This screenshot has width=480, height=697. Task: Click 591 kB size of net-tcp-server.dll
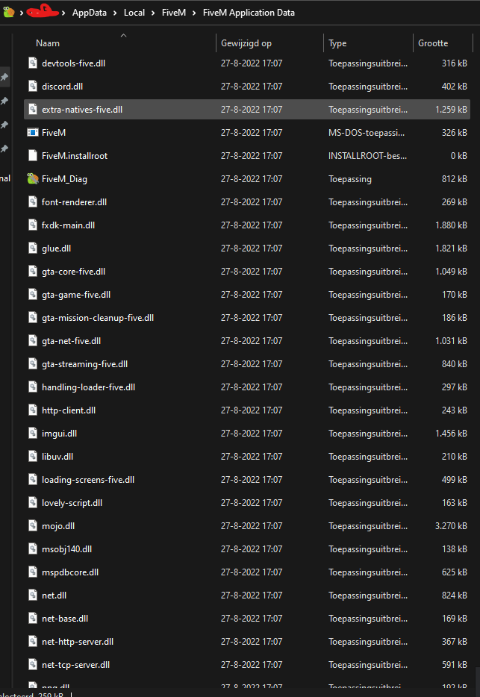[x=454, y=665]
